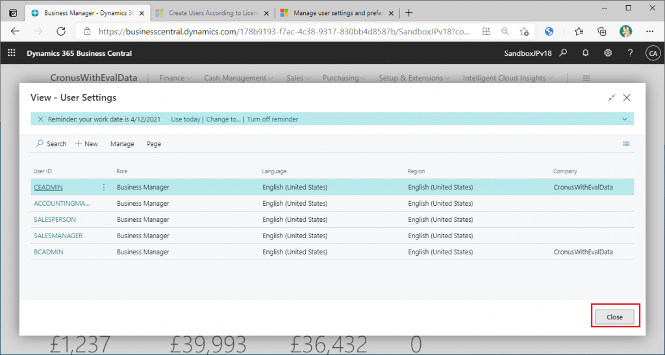Click the Close button
The image size is (665, 355).
(614, 317)
